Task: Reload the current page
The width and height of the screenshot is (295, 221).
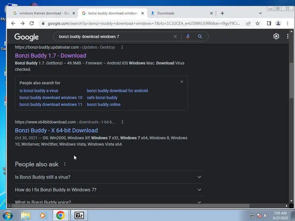Action: tap(32, 23)
